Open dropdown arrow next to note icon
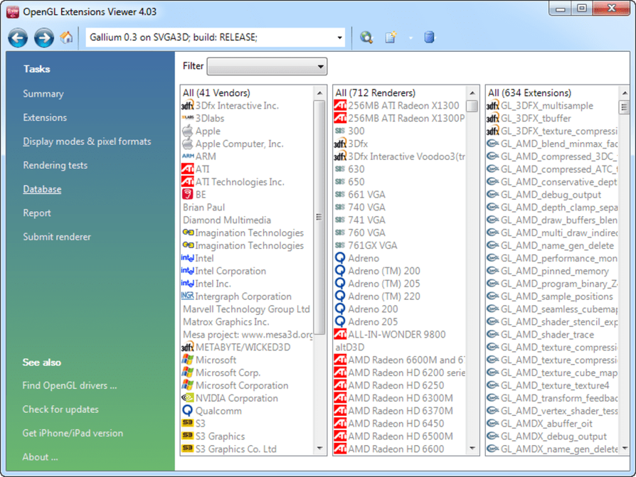This screenshot has height=477, width=636. [x=410, y=38]
